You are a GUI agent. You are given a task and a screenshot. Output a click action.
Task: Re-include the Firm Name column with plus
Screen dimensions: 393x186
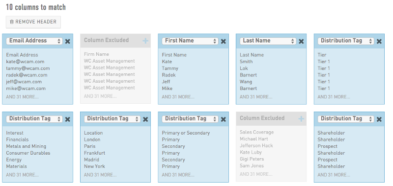pos(145,41)
